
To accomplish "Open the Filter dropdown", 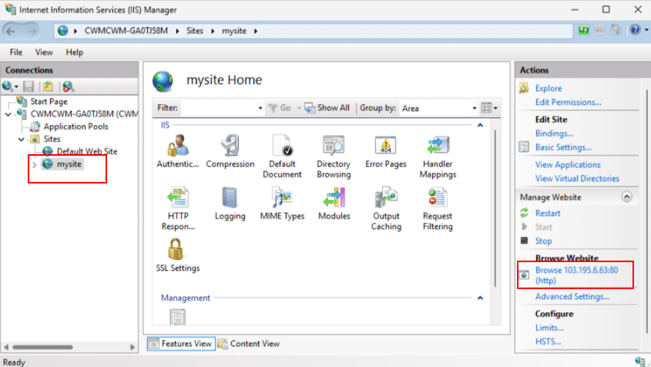I will point(260,108).
